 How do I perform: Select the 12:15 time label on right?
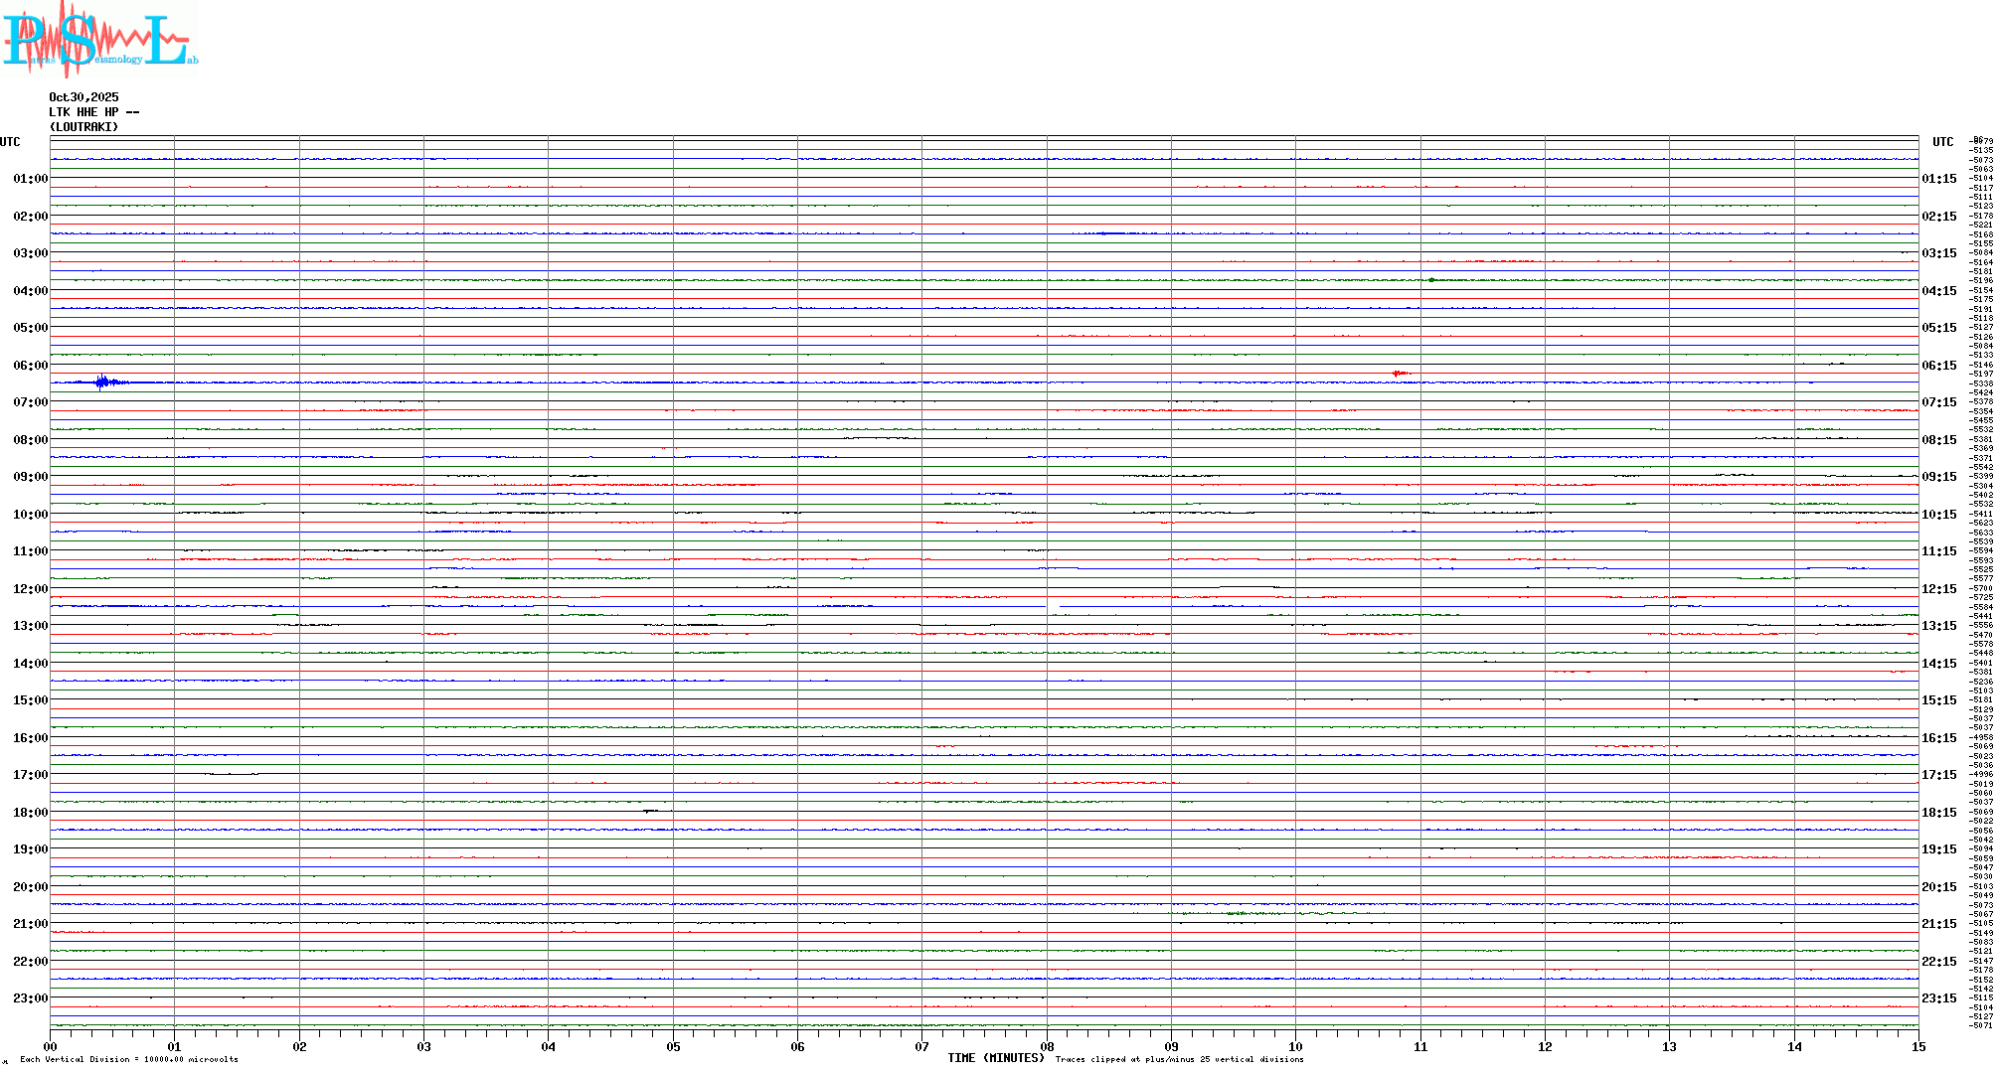pyautogui.click(x=1938, y=589)
